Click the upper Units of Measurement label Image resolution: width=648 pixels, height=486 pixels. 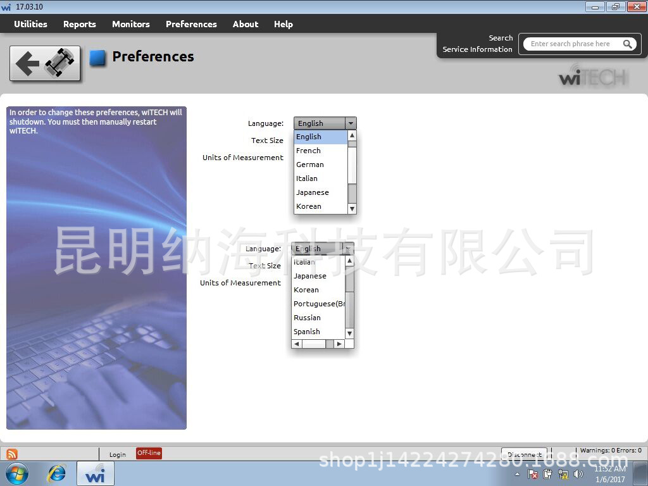pos(243,158)
